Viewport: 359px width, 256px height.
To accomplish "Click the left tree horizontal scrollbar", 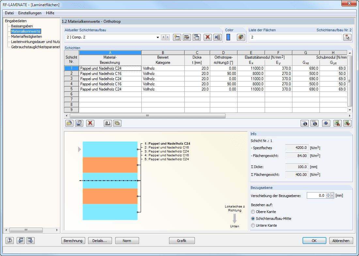I will (26, 230).
